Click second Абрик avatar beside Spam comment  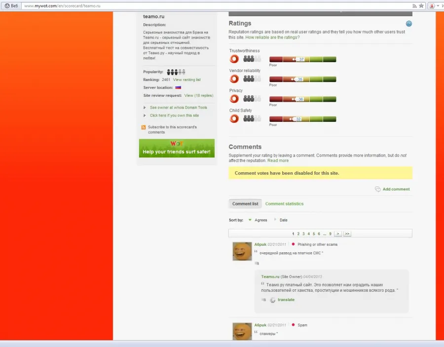coord(242,331)
